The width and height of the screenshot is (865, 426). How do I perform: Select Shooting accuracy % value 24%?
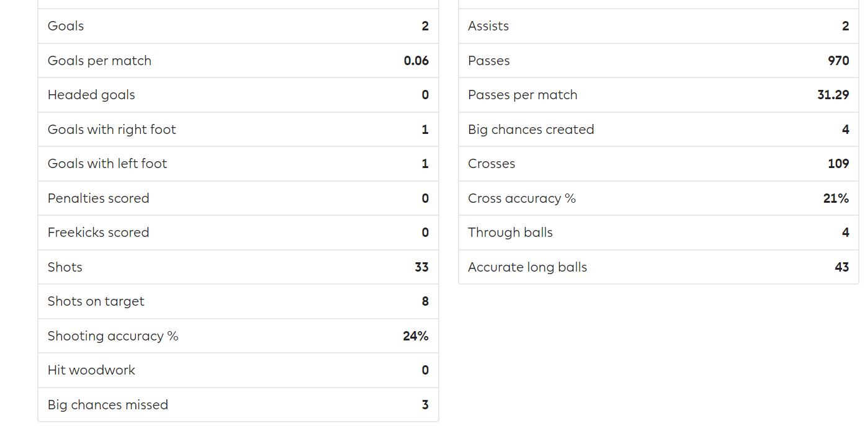coord(416,336)
